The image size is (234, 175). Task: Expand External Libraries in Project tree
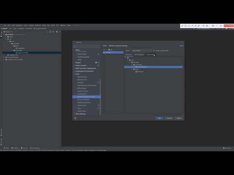(x=4, y=57)
